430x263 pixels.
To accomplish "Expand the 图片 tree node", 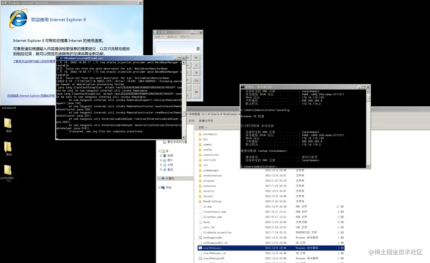I will tap(161, 160).
